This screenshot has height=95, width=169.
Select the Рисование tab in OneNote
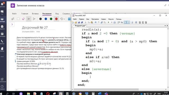(47, 13)
